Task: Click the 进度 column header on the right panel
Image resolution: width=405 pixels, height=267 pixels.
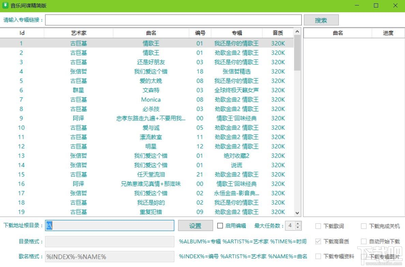Action: coord(388,33)
